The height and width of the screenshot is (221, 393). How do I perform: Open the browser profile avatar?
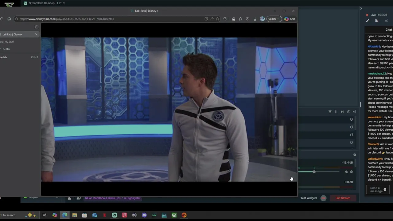(x=262, y=19)
